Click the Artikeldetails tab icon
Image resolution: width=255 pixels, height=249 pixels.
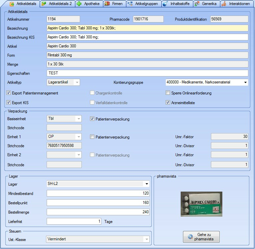coord(11,4)
